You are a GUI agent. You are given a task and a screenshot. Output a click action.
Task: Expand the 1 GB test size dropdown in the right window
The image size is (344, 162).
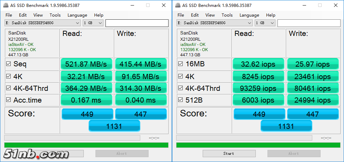[x=272, y=23]
